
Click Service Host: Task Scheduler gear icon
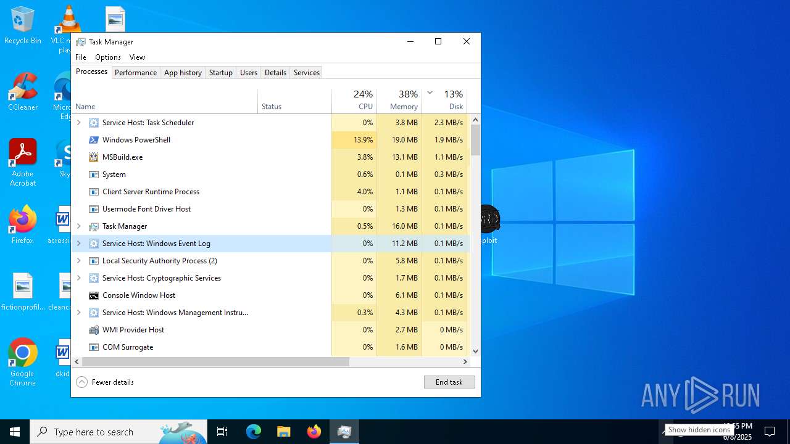94,123
